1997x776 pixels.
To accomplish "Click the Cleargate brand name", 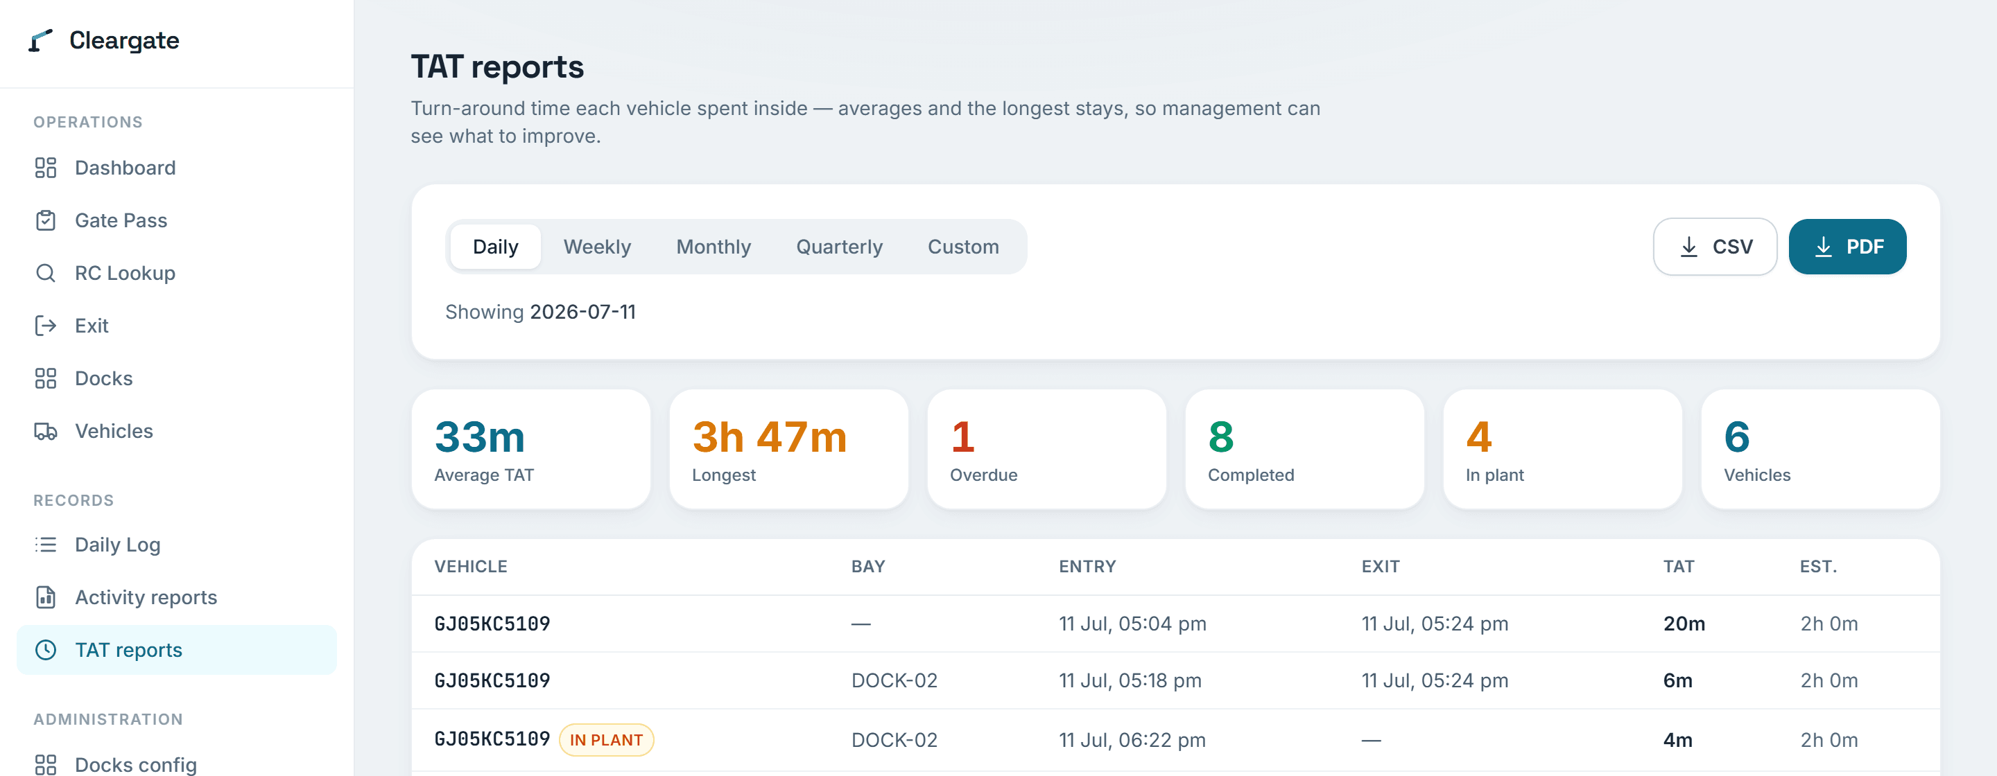I will [124, 40].
